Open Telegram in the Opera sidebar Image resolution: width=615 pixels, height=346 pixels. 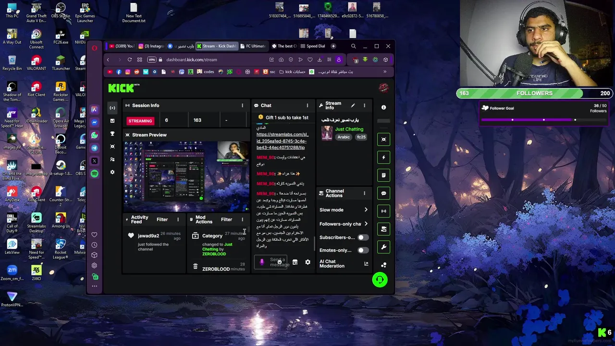click(94, 148)
